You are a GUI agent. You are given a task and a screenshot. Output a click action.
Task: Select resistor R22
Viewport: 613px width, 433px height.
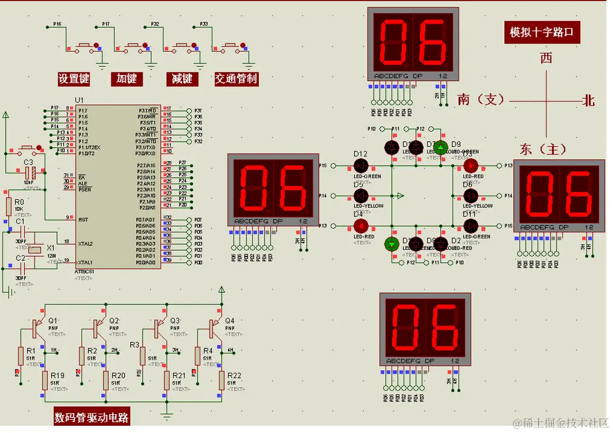pos(221,380)
